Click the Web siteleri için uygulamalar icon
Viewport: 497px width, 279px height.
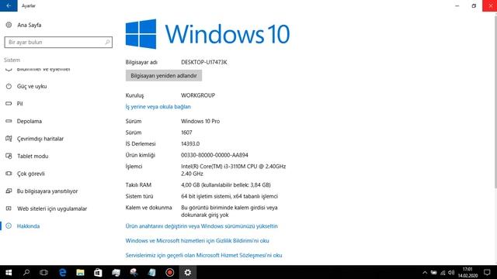click(9, 208)
